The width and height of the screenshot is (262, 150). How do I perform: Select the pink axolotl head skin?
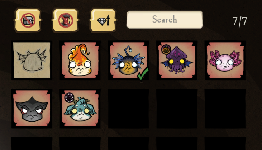pyautogui.click(x=225, y=60)
